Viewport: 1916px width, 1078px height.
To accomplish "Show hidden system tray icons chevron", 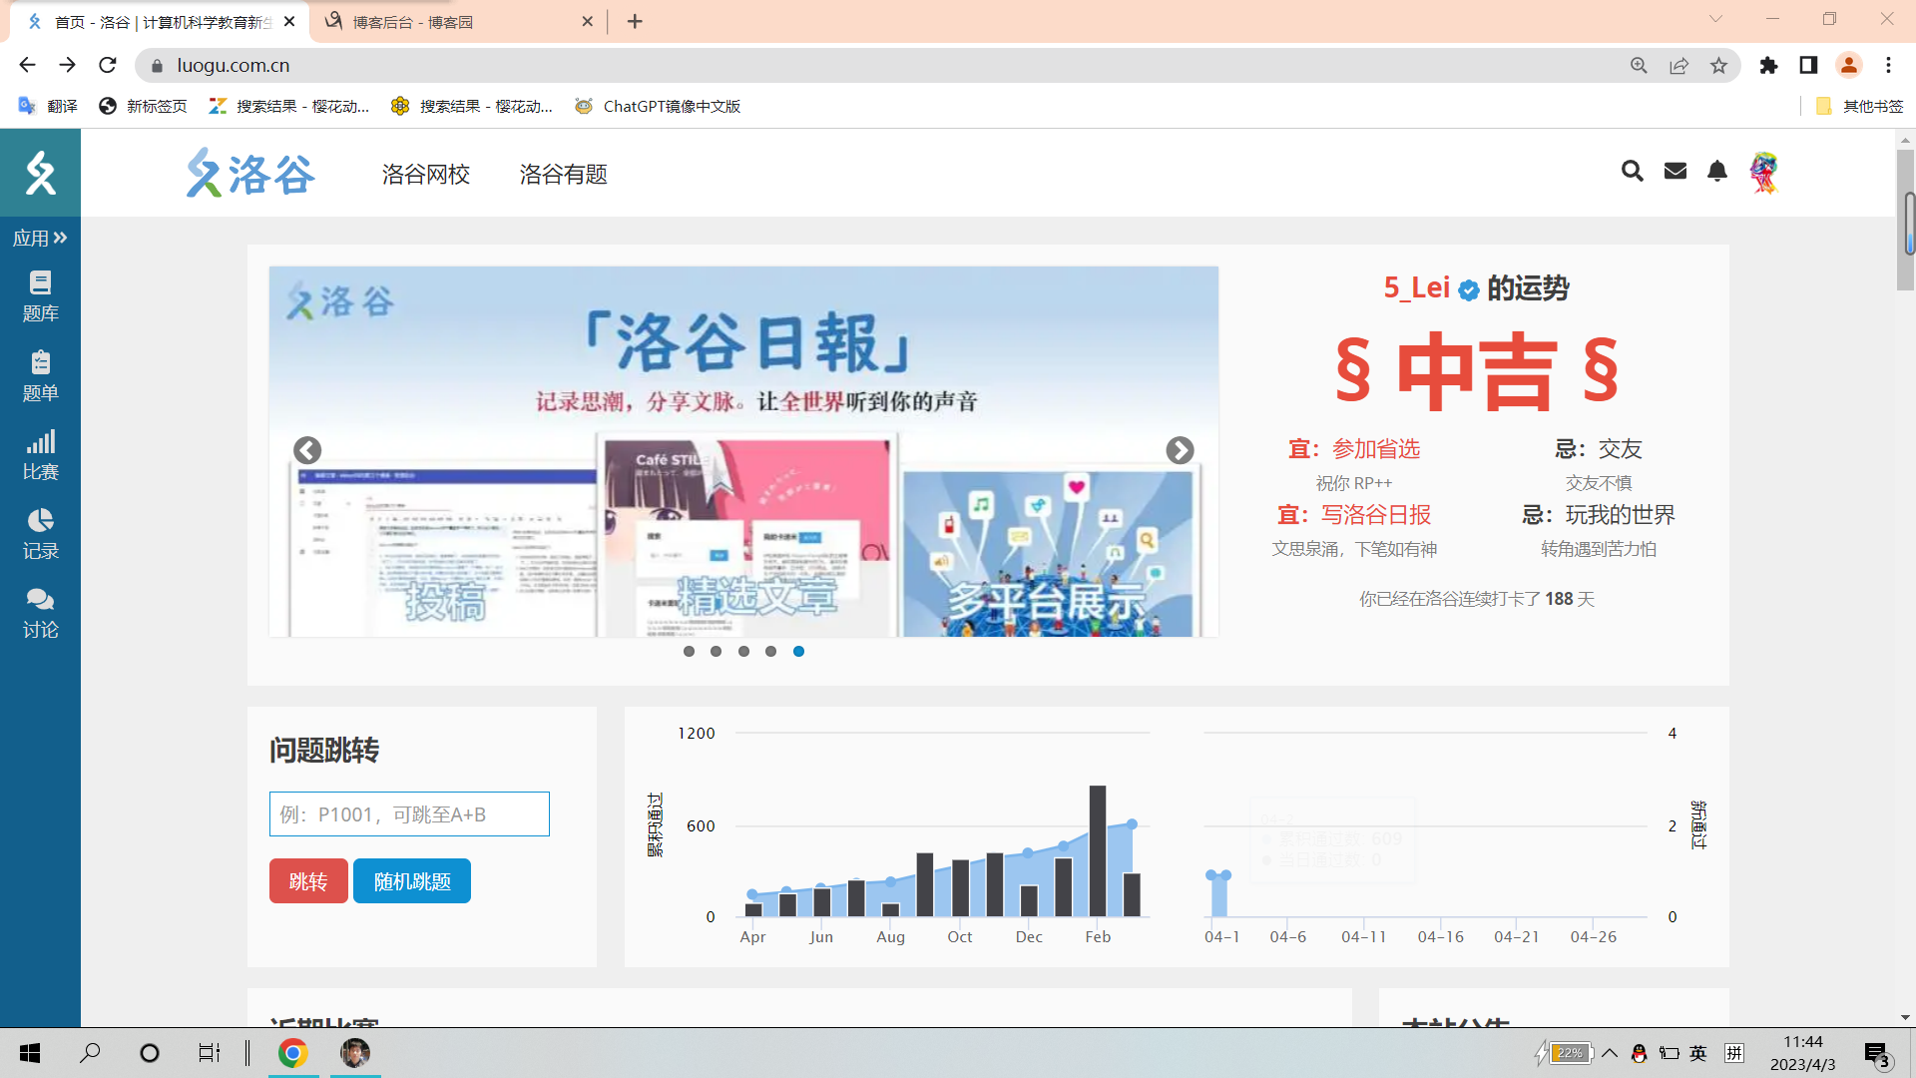I will [1610, 1053].
